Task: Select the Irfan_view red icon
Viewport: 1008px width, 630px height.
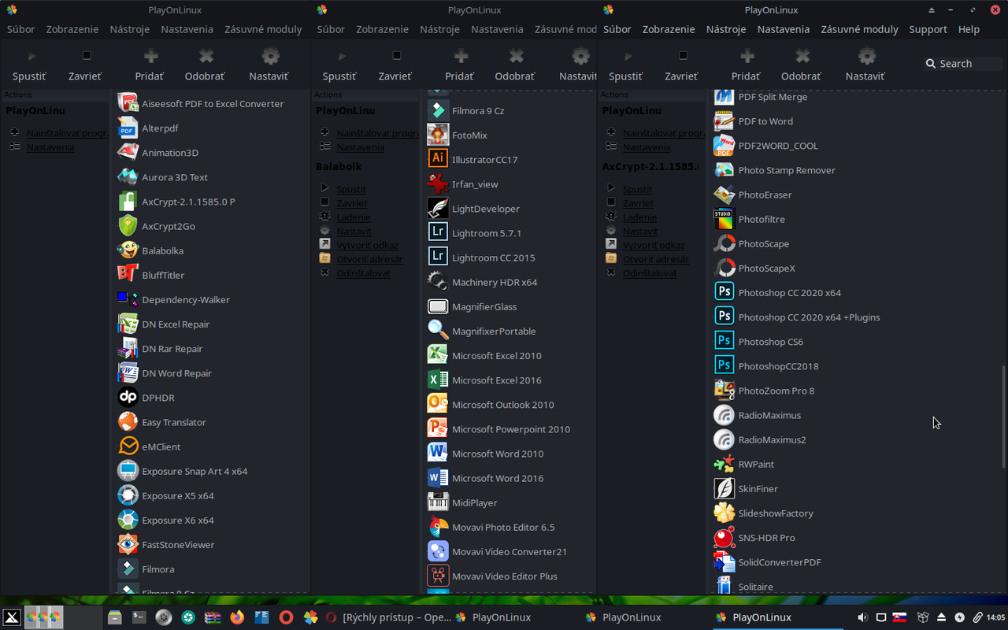Action: pos(438,183)
